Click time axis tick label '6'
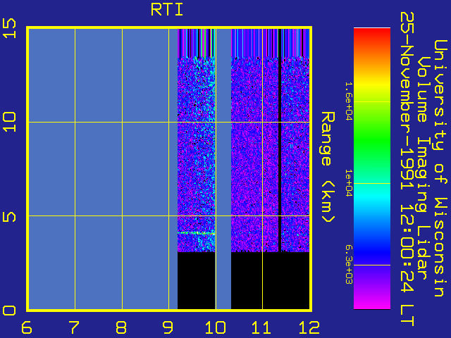The height and width of the screenshot is (338, 451). click(27, 327)
